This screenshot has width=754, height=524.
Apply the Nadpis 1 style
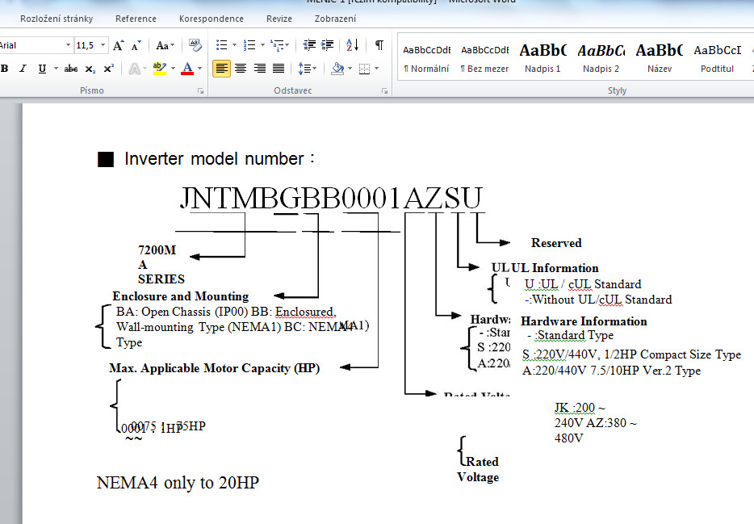[x=542, y=57]
